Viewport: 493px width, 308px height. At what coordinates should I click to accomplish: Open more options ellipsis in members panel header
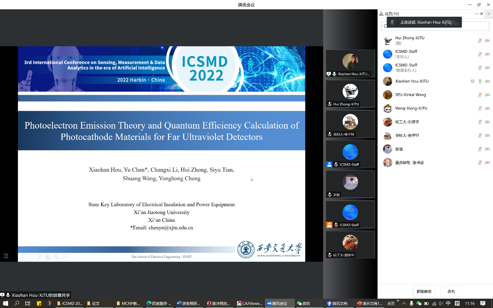pyautogui.click(x=477, y=14)
